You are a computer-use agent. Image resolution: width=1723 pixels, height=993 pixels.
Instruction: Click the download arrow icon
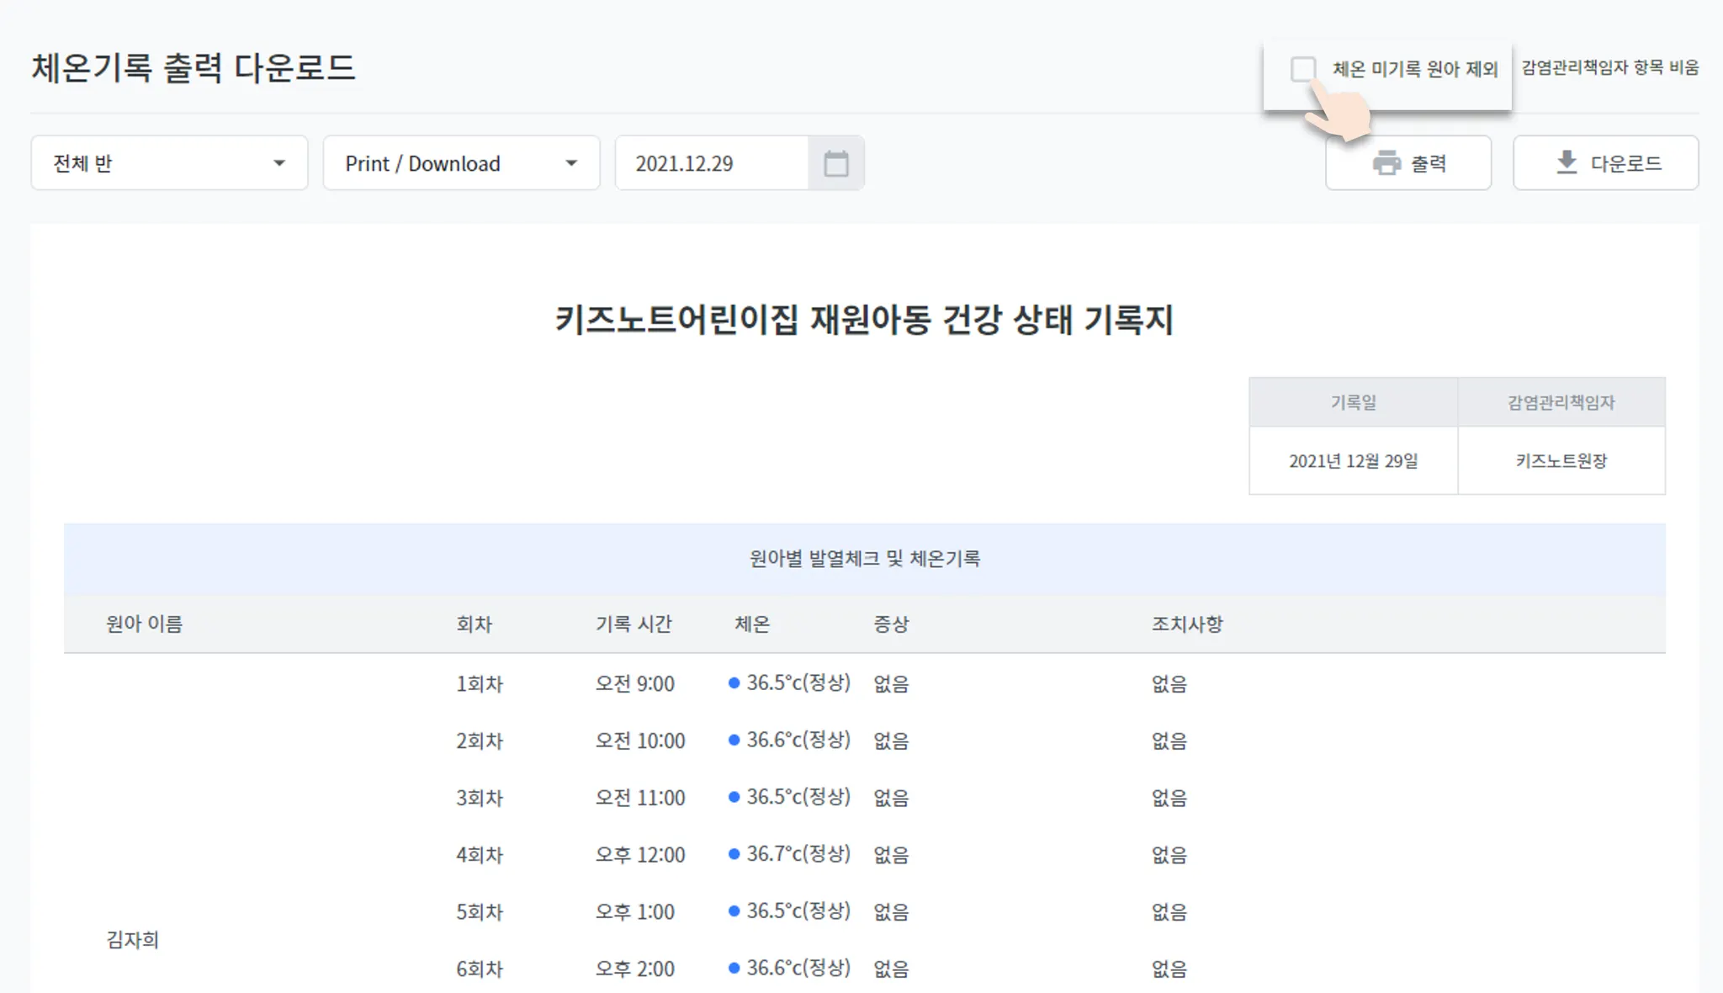point(1567,162)
